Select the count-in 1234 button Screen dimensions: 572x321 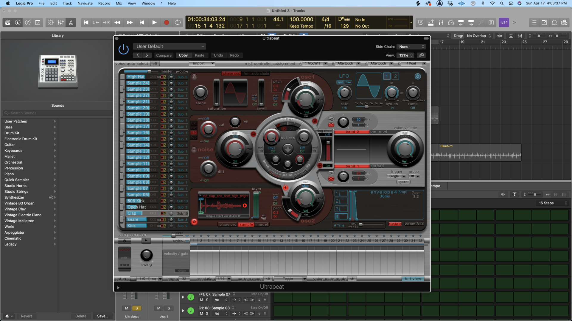(x=503, y=22)
